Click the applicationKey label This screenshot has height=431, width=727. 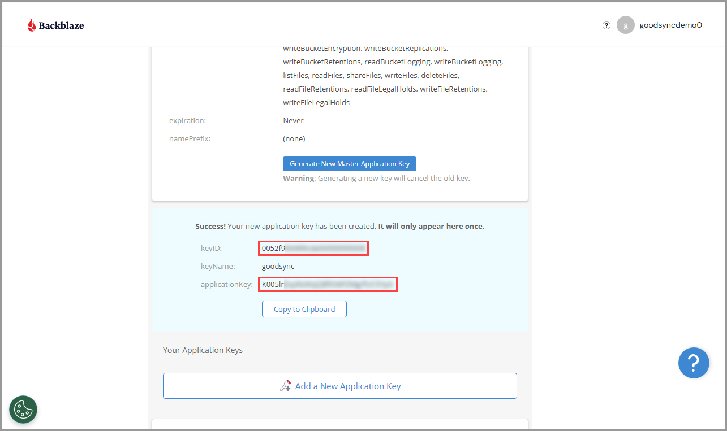coord(226,284)
